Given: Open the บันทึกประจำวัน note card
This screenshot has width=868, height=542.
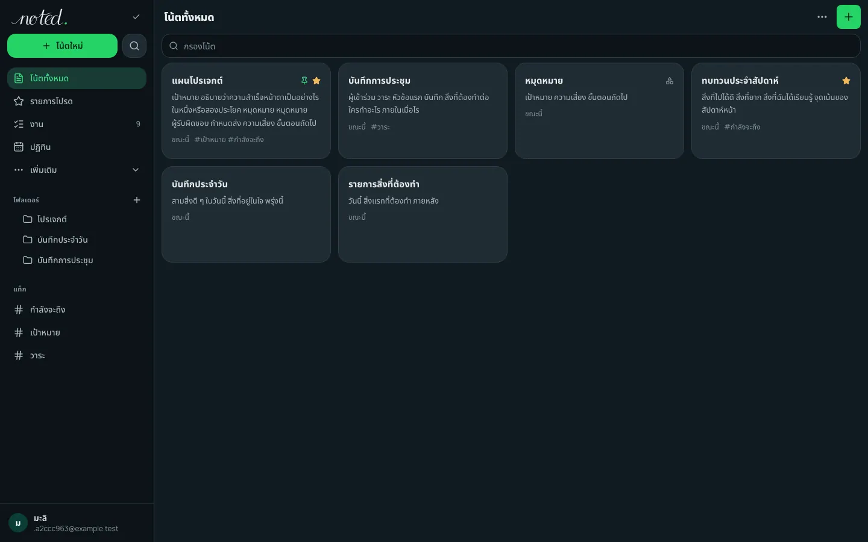Looking at the screenshot, I should click(246, 214).
